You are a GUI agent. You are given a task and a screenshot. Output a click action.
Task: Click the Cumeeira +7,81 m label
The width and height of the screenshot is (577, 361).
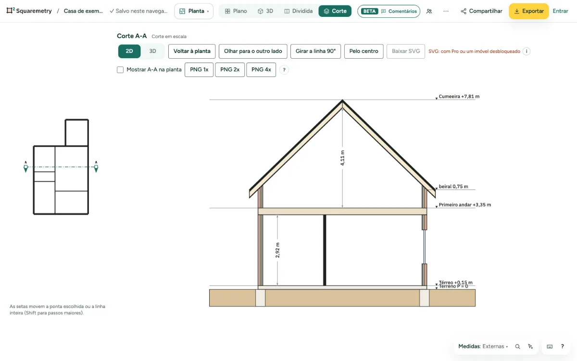click(x=459, y=97)
